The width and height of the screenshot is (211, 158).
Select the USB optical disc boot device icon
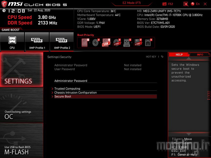[x=117, y=43]
